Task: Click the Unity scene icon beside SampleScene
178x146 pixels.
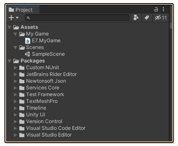Action: click(x=27, y=54)
